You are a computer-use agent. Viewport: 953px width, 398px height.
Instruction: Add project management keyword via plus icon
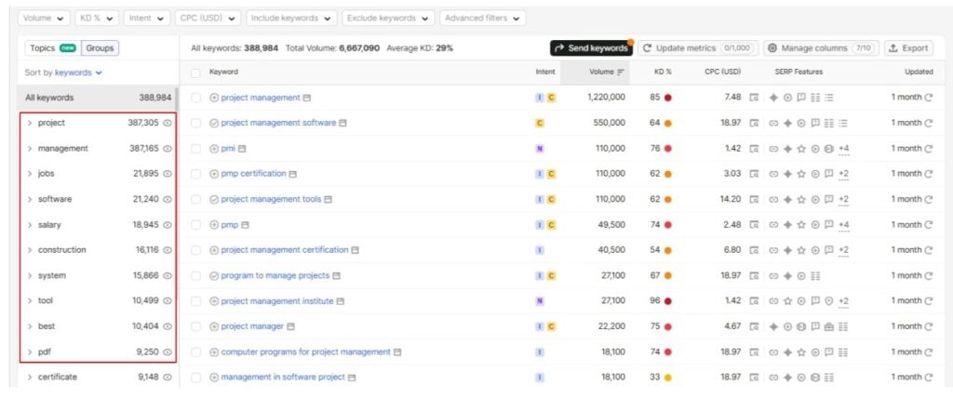pos(214,98)
